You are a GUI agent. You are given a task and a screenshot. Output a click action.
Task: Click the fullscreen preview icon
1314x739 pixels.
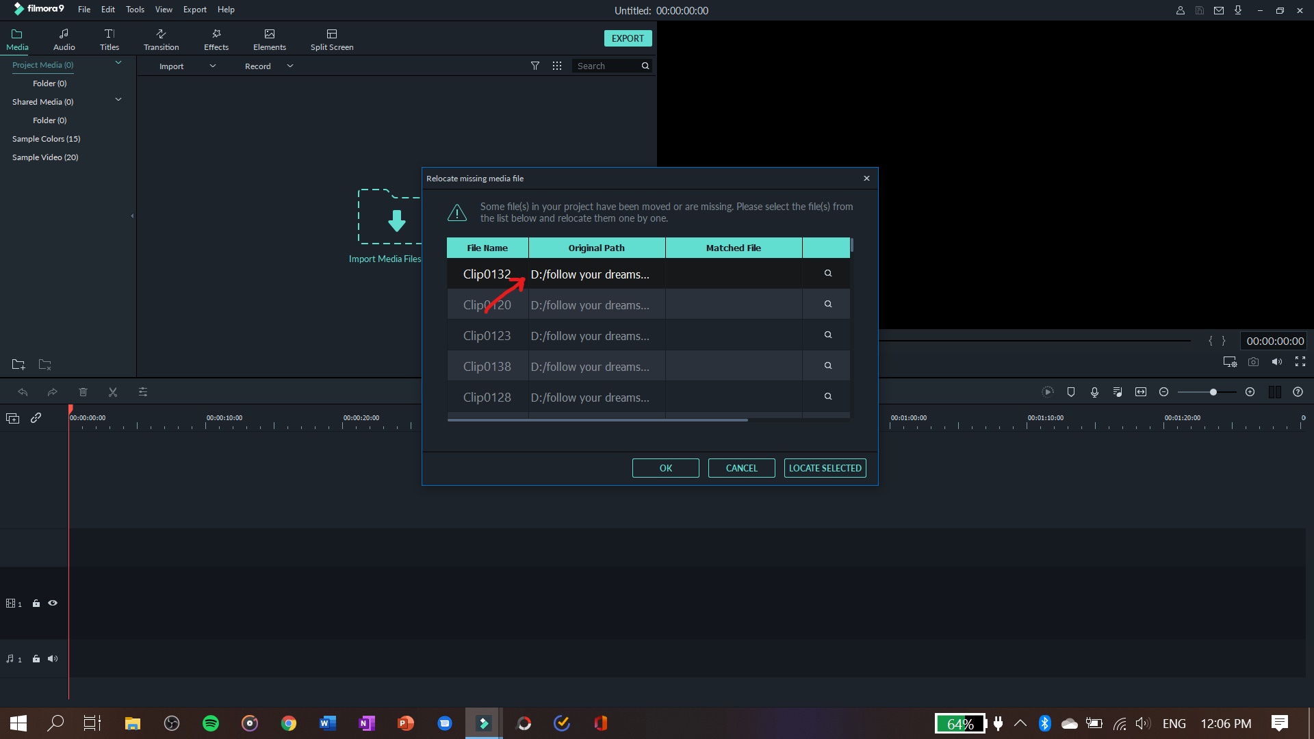1300,362
